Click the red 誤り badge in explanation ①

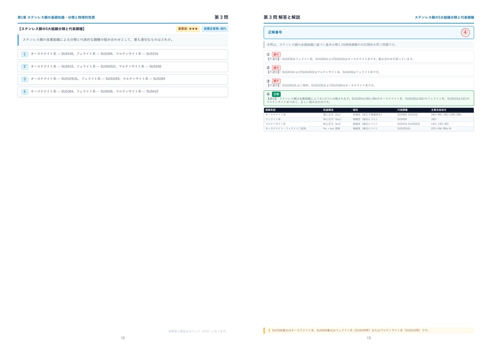coord(276,54)
